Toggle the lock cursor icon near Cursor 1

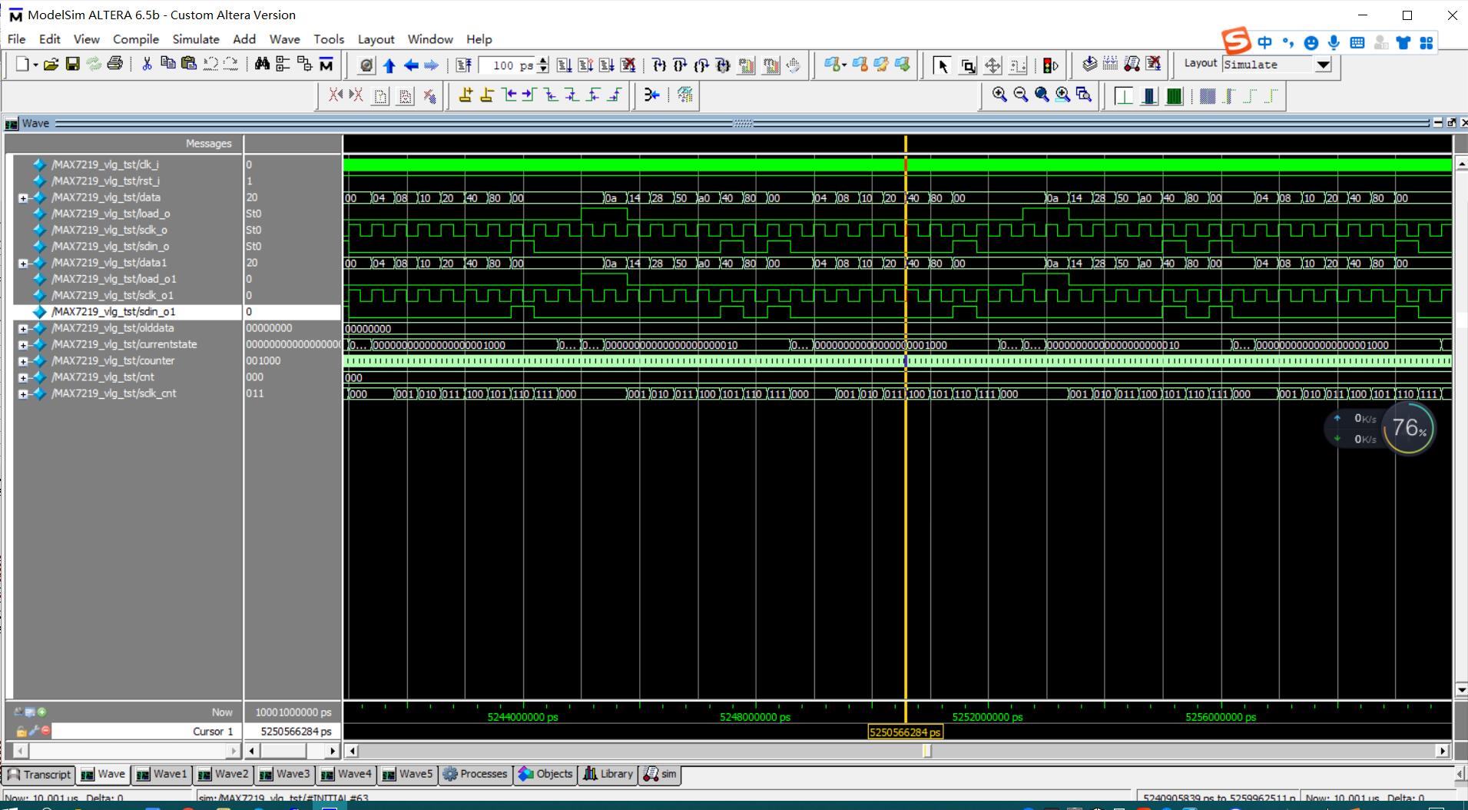click(x=22, y=731)
